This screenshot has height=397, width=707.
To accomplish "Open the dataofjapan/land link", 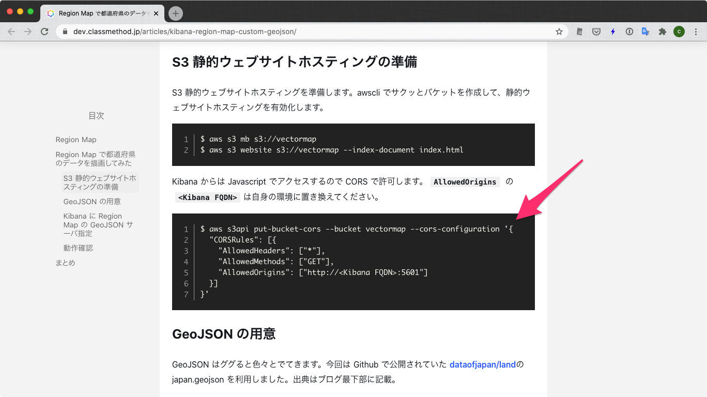I will pos(482,364).
